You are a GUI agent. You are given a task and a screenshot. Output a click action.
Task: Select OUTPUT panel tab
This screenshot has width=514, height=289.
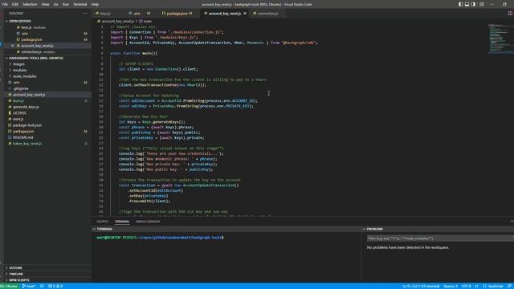pos(103,222)
